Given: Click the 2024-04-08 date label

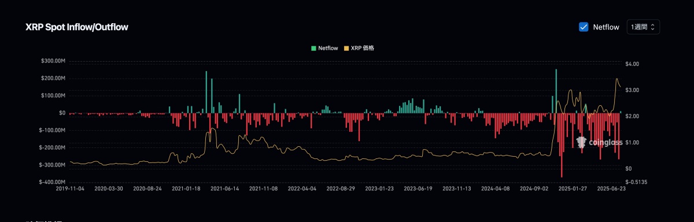Looking at the screenshot, I should [x=496, y=188].
